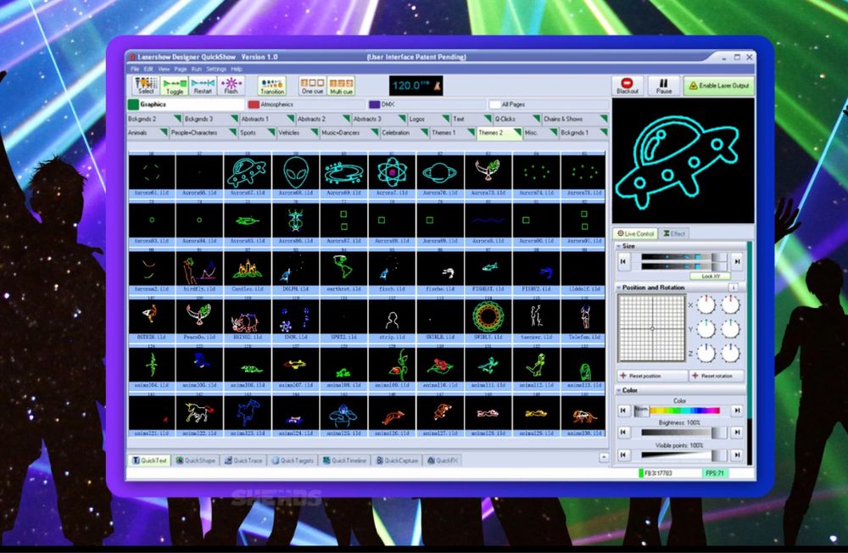Open the Help menu
Image resolution: width=848 pixels, height=553 pixels.
click(x=237, y=70)
